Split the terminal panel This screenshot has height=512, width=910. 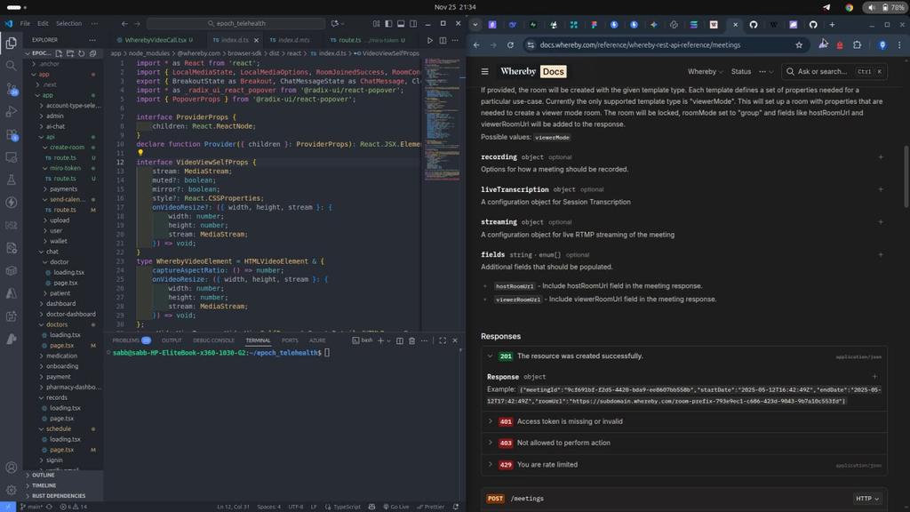pos(399,340)
